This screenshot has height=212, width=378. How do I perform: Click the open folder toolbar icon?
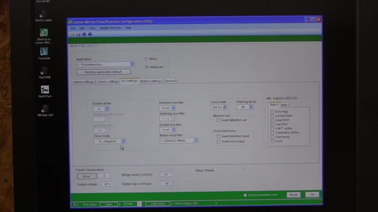coord(73,34)
